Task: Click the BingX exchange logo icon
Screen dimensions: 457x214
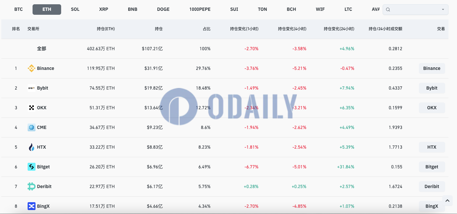Action: (32, 206)
